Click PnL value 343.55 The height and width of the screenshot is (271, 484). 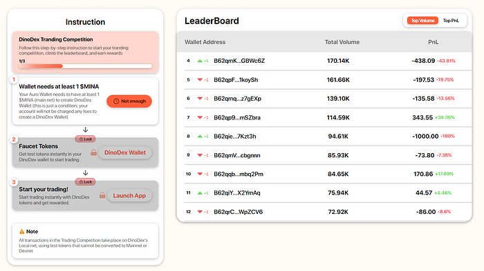pos(422,118)
